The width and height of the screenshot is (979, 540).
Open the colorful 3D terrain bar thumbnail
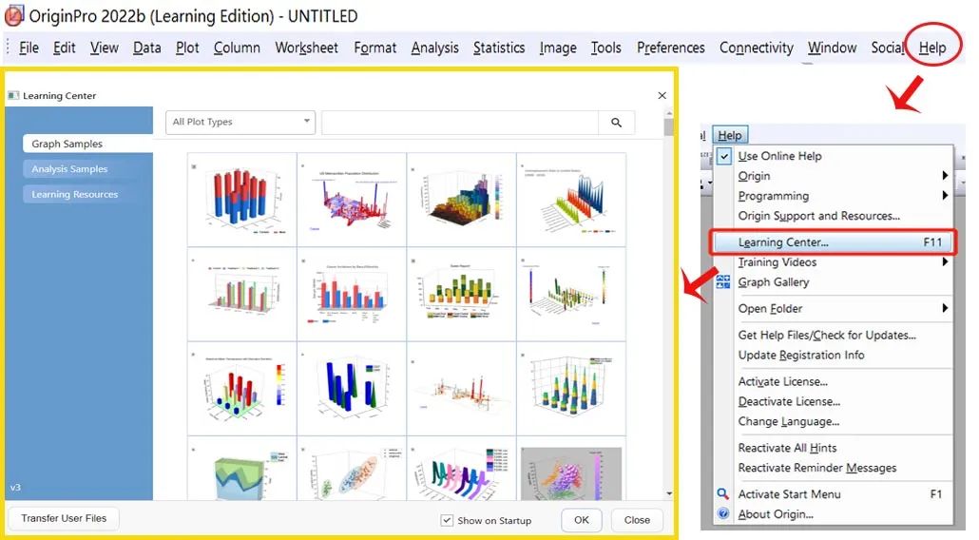(461, 200)
